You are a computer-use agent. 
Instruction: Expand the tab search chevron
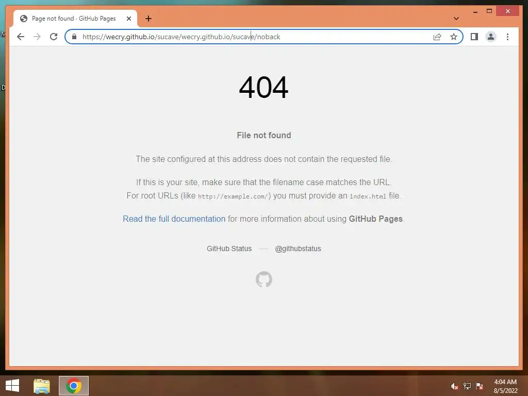coord(456,19)
